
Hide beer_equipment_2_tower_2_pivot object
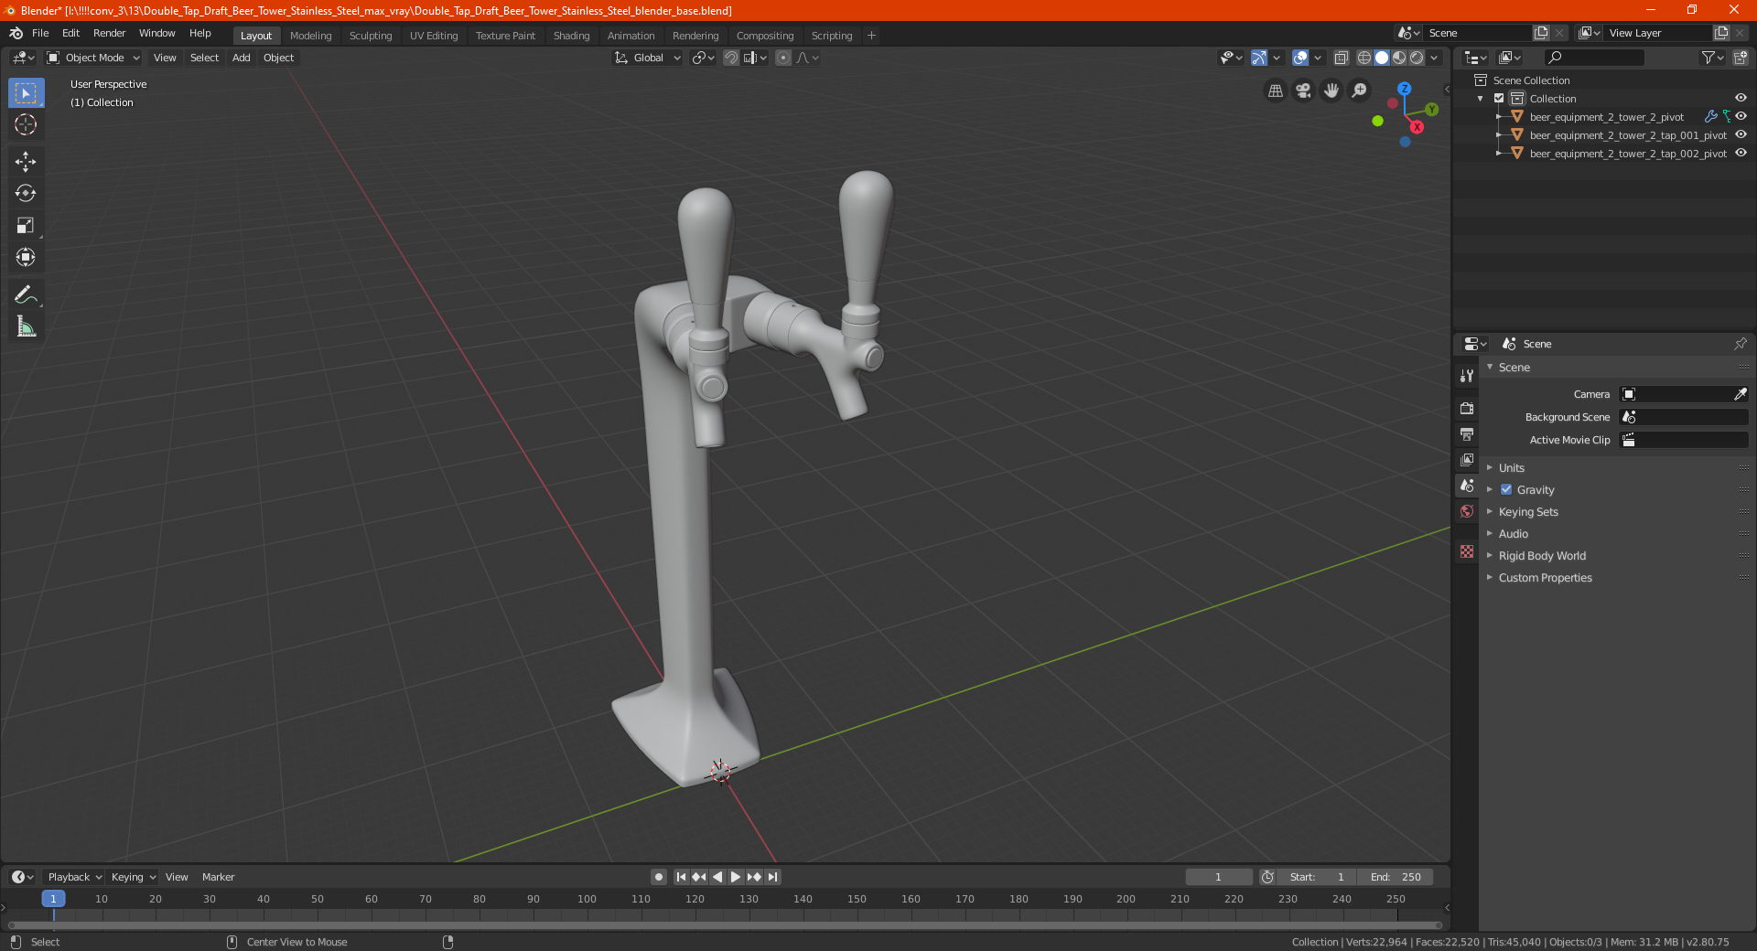[1741, 116]
